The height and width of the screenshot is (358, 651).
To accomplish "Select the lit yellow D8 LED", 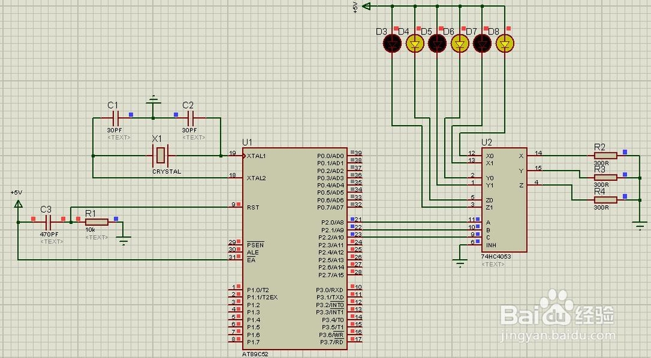I will 505,43.
